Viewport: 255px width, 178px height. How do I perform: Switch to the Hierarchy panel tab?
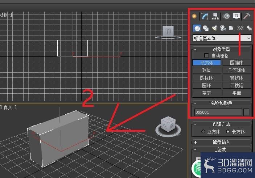coord(215,16)
